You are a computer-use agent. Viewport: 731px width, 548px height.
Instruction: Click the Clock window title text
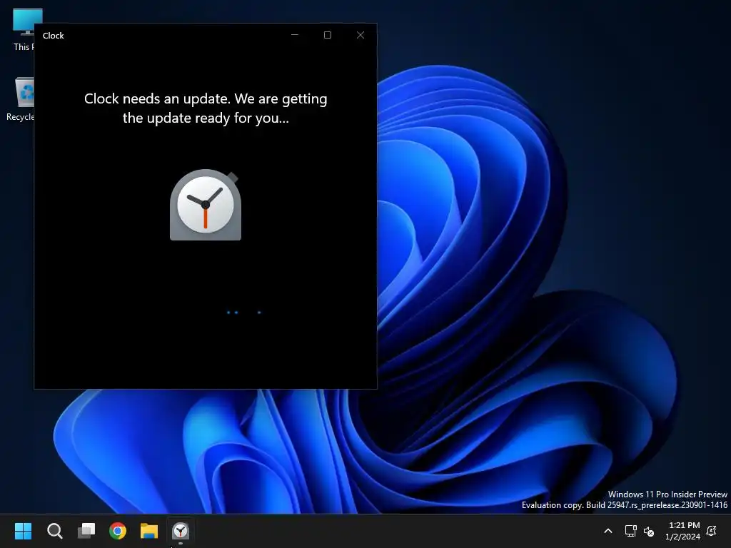[53, 36]
